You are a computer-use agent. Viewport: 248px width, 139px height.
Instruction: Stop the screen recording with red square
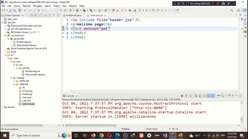click(x=218, y=3)
